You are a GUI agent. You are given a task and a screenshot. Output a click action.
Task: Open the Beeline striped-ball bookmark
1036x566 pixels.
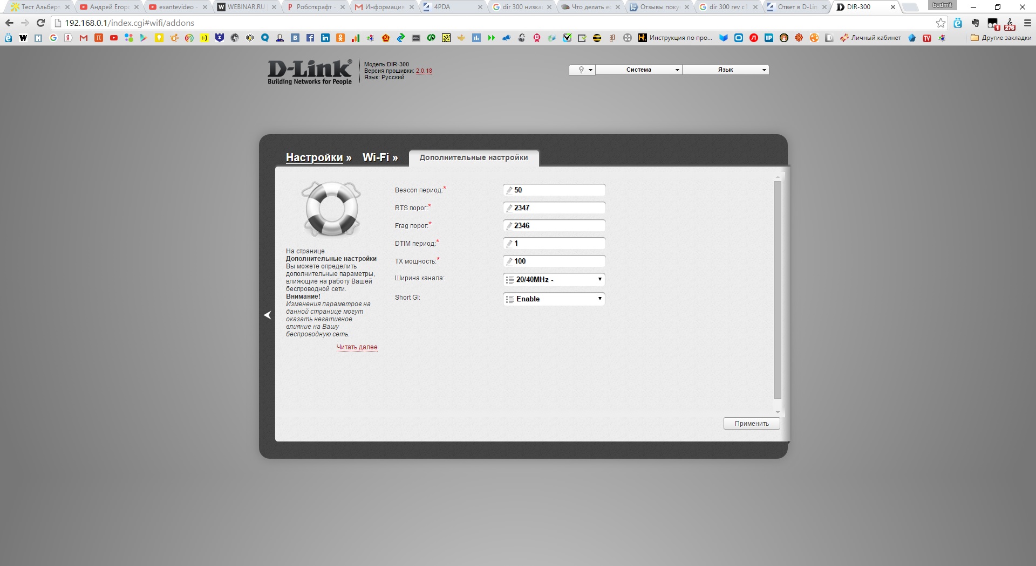[x=597, y=38]
